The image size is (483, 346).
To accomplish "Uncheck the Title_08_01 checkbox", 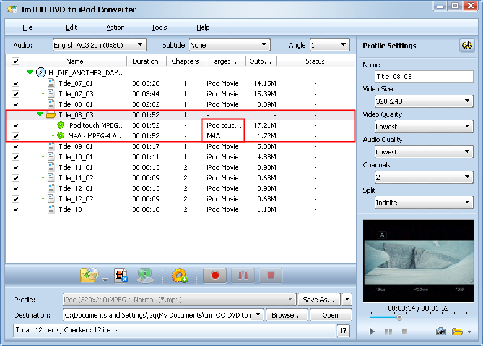I will (x=15, y=104).
